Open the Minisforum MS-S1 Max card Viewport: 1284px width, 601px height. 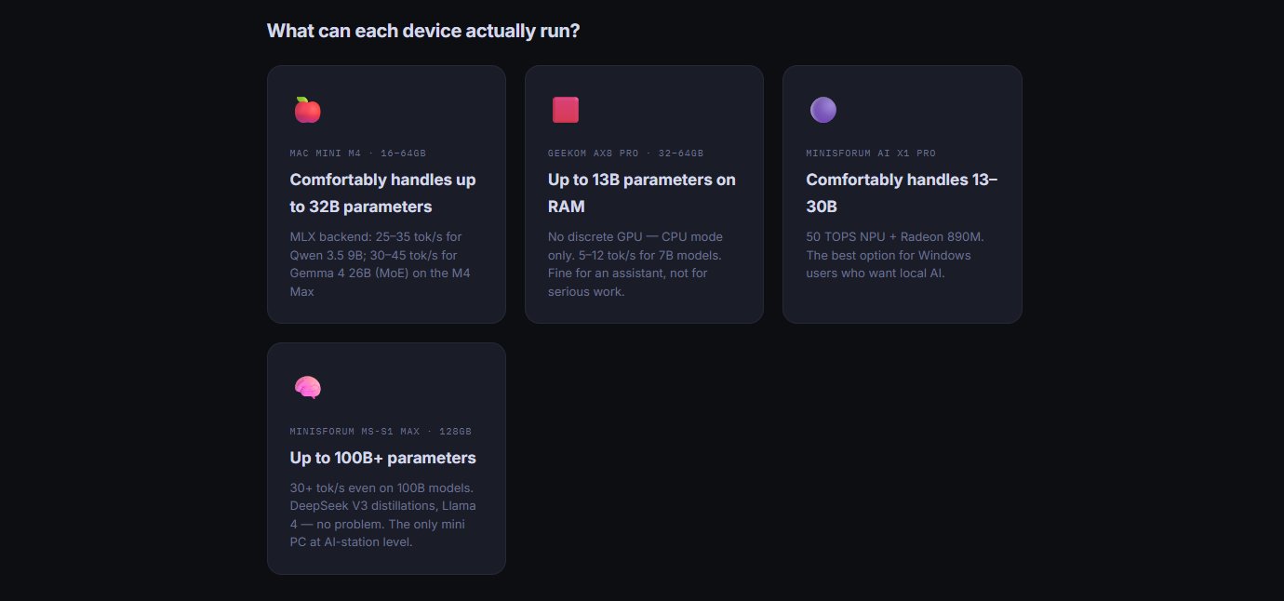[x=386, y=459]
